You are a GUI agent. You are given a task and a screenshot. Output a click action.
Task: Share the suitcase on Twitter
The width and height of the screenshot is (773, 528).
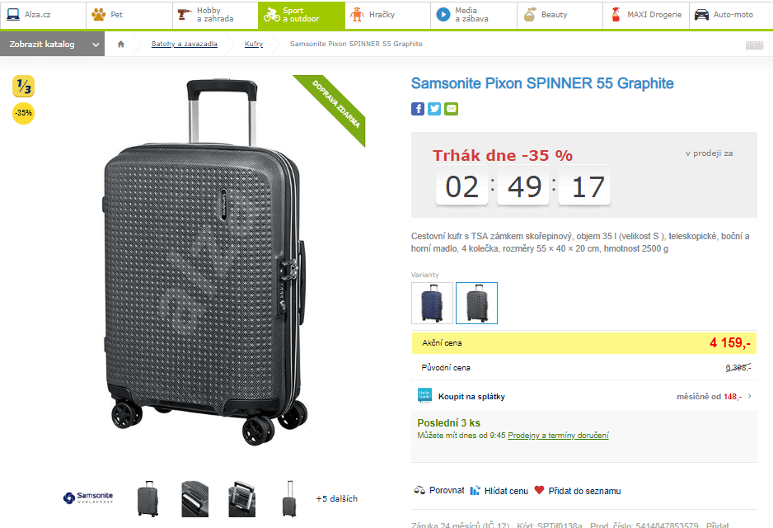tap(434, 108)
